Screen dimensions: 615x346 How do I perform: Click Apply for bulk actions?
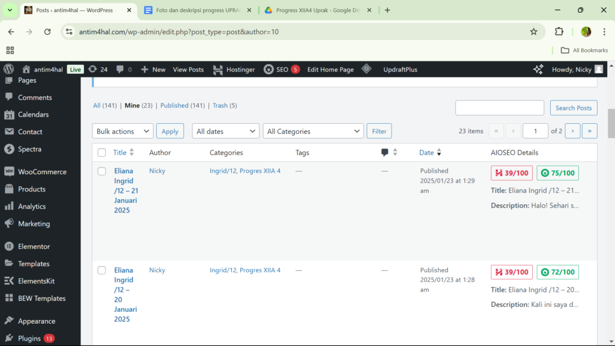(x=170, y=131)
